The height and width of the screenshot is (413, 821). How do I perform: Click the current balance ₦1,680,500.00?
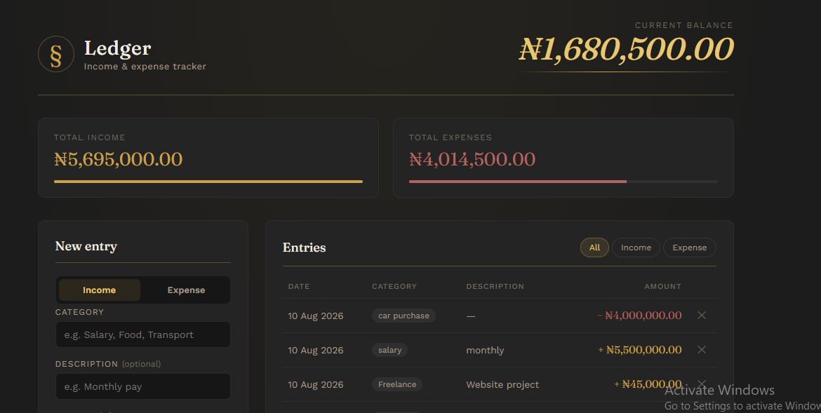pos(626,49)
